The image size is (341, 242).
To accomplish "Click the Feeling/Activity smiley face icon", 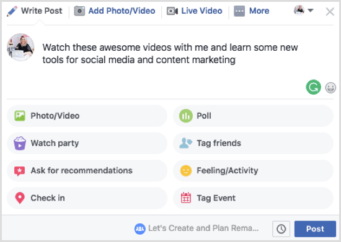I will (186, 171).
